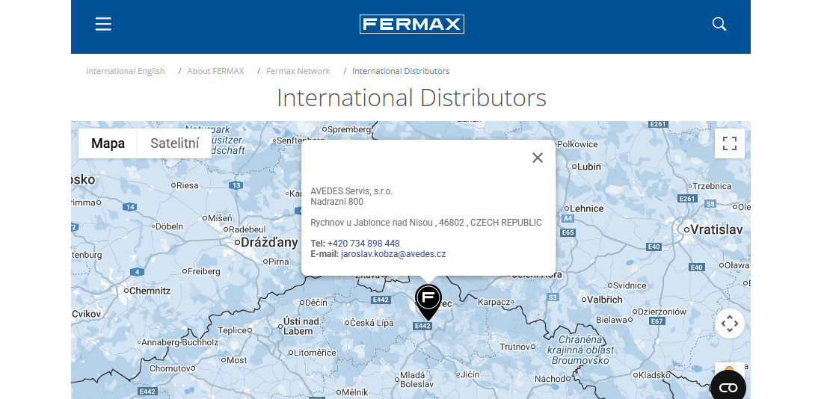Click the Pirna map label
Image resolution: width=821 pixels, height=399 pixels.
pyautogui.click(x=279, y=262)
